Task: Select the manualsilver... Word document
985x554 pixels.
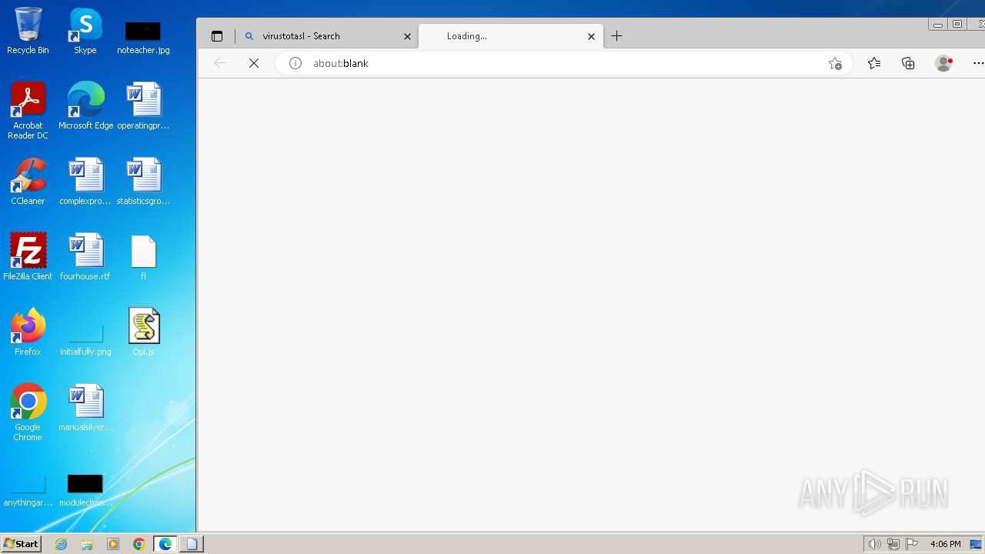Action: [x=85, y=408]
